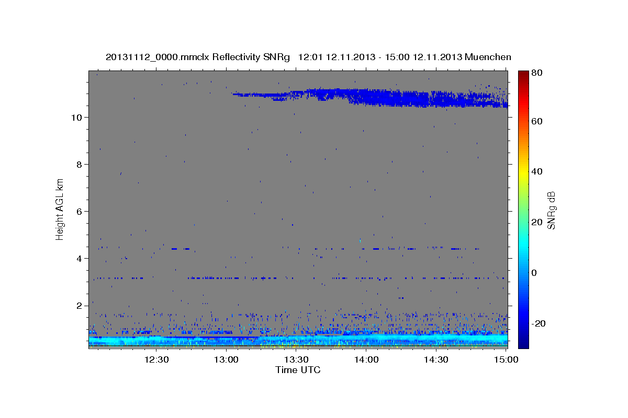Click the plot title text starting 20131112_0000.mmclx
628x418 pixels.
[x=308, y=57]
